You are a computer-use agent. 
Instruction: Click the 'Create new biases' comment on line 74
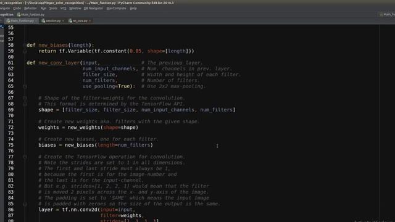(98, 139)
